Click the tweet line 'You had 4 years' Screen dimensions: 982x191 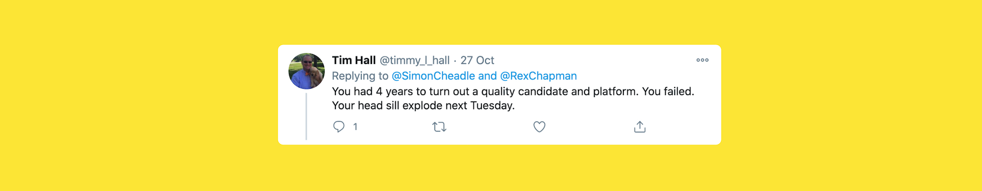tap(513, 92)
